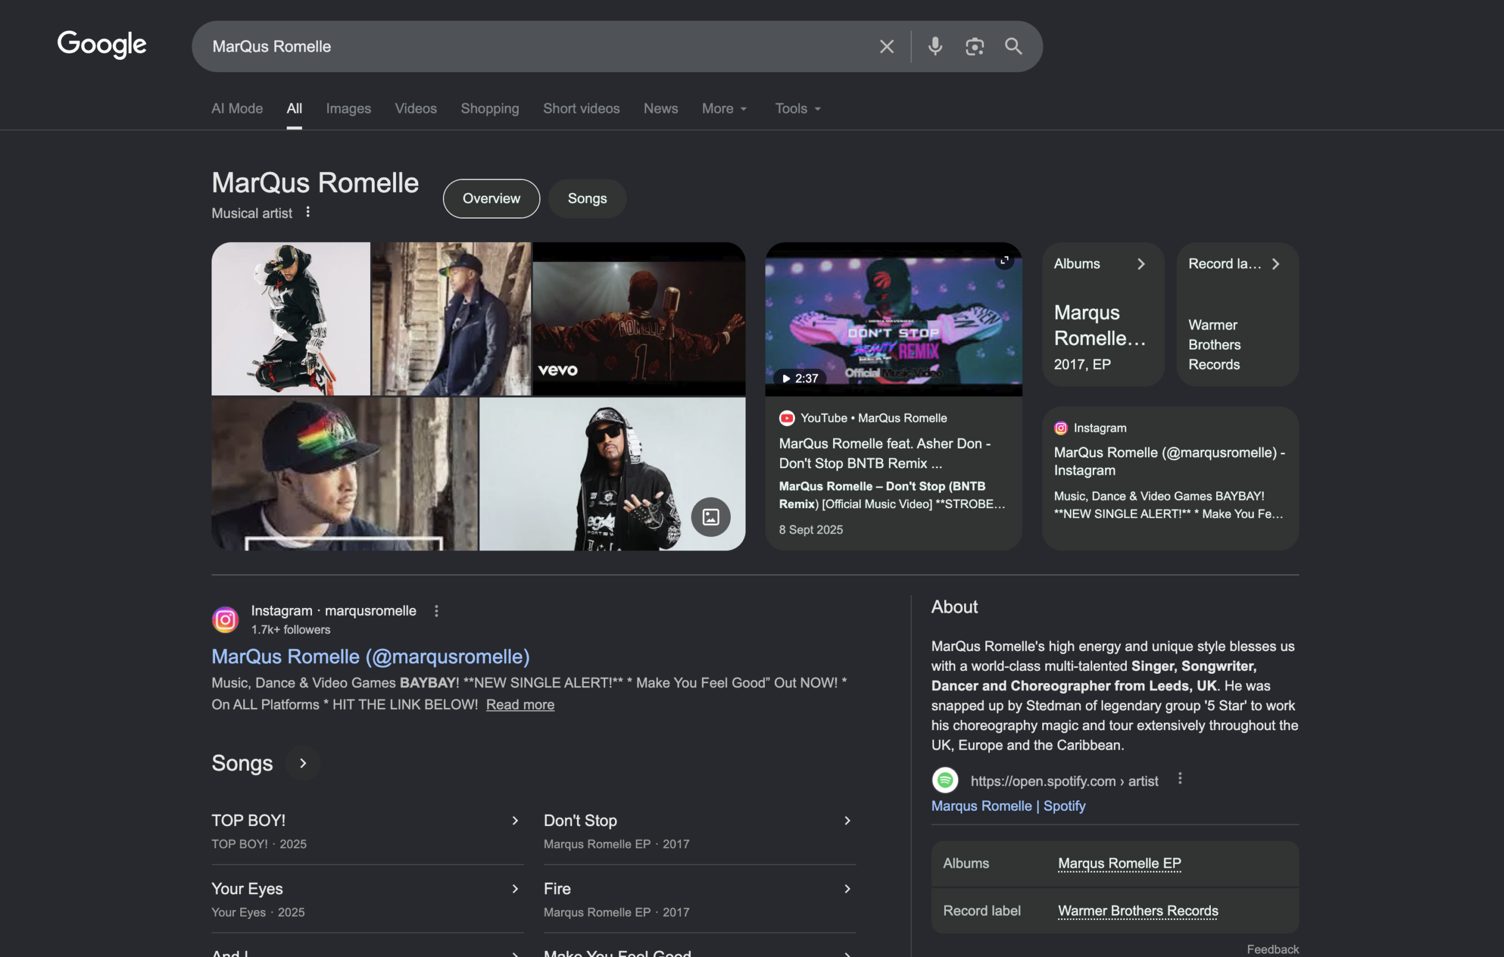1504x957 pixels.
Task: Open the Short videos tab
Action: [582, 108]
